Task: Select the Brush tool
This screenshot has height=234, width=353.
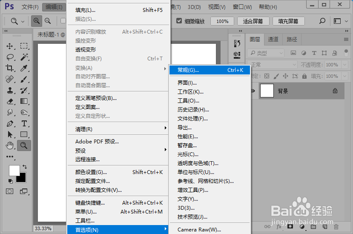Action: pyautogui.click(x=24, y=79)
